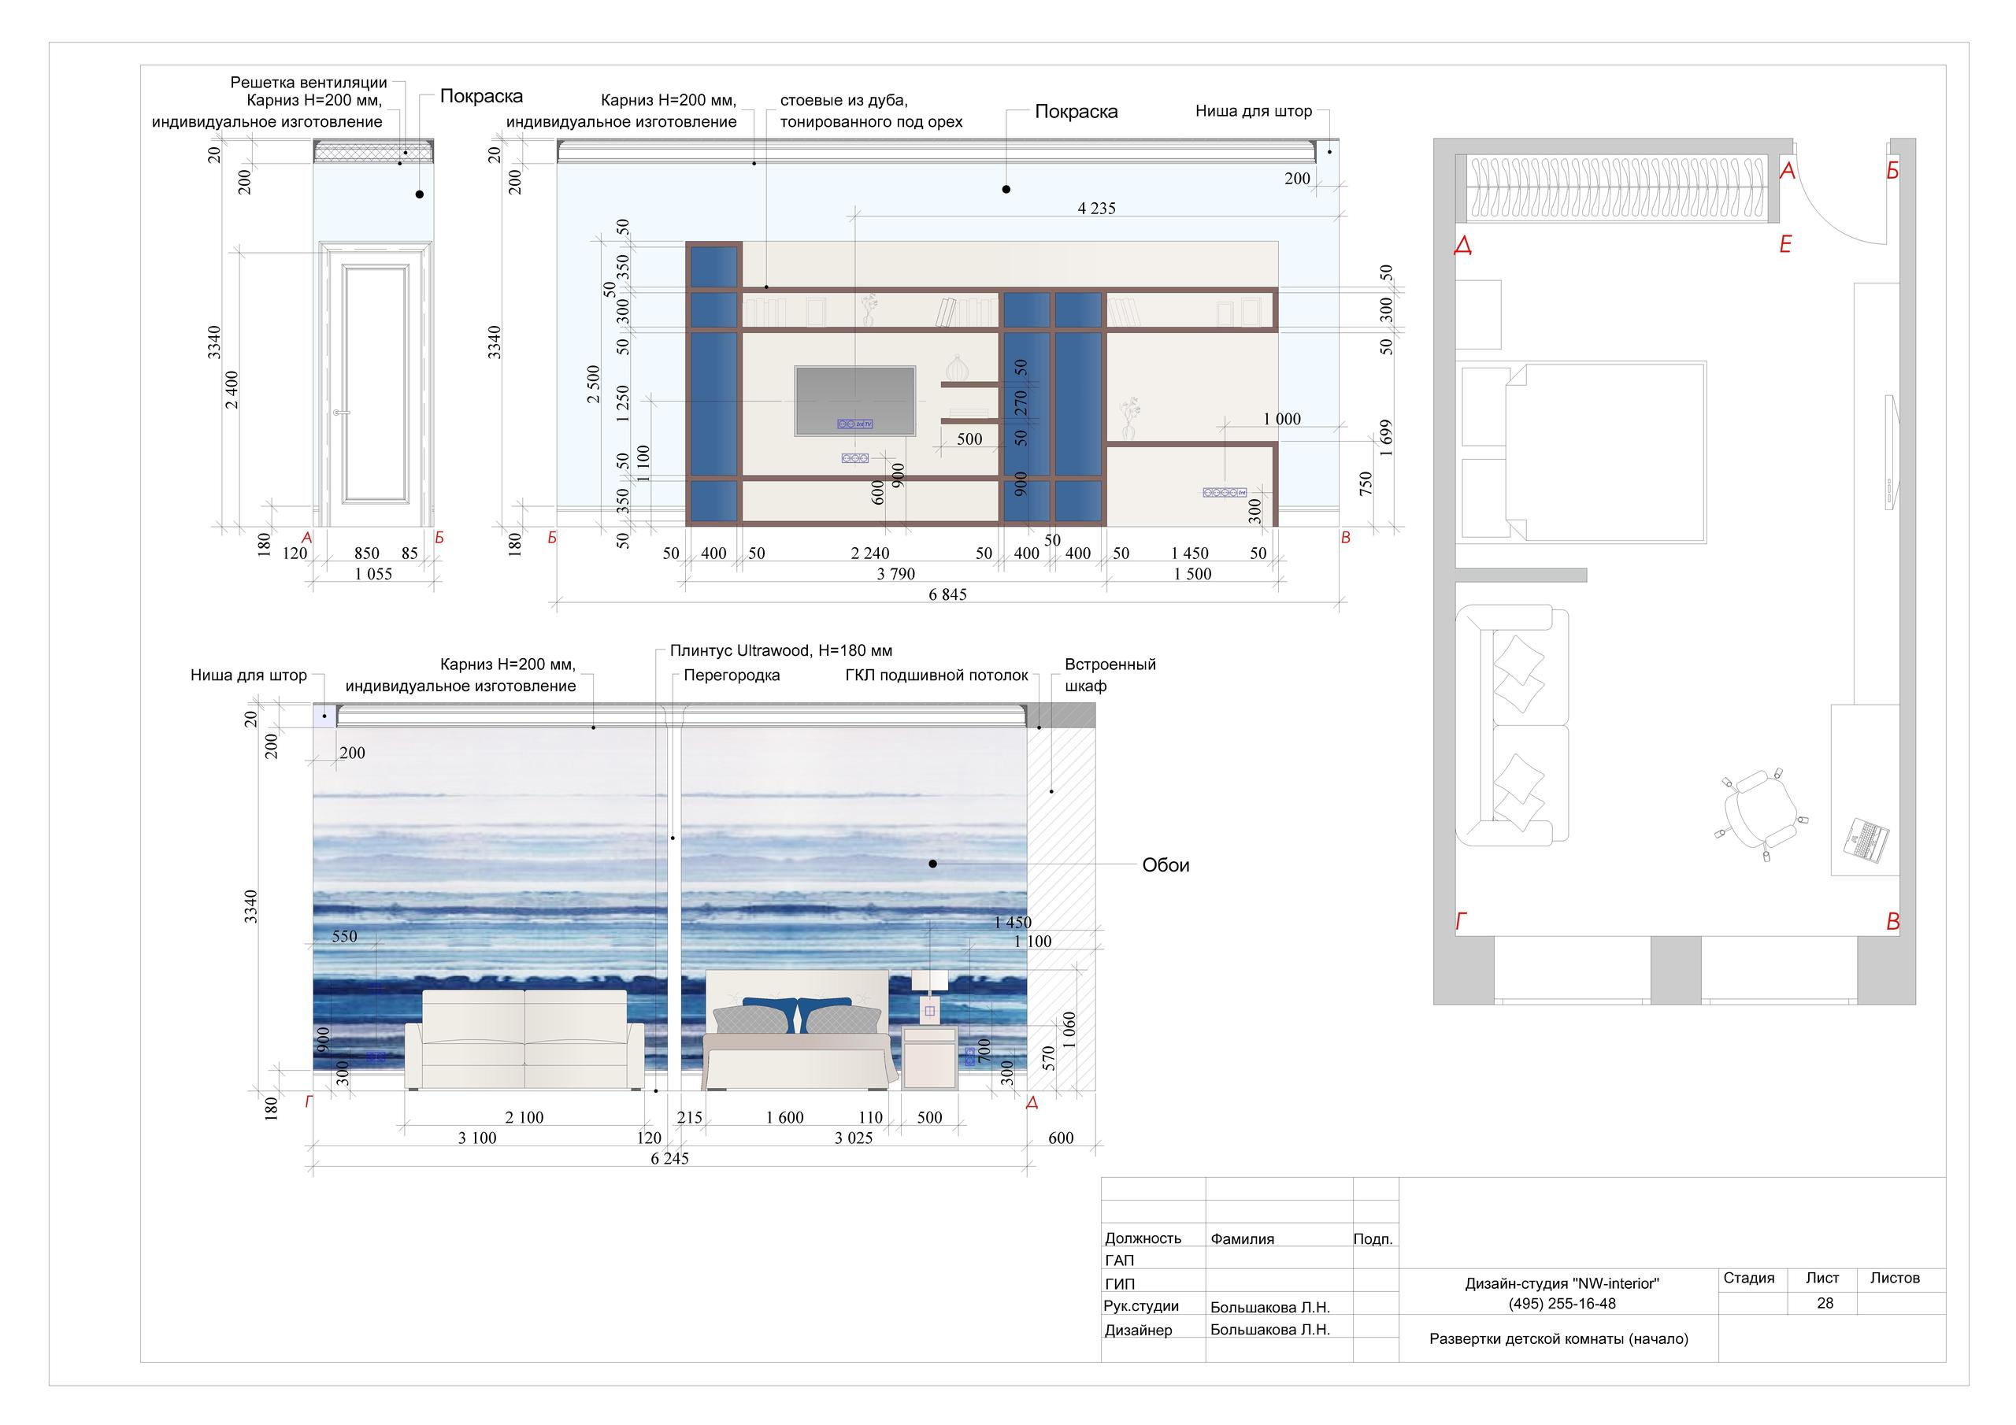Select the 'Дизайн-студия NW-interior' studio name
Viewport: 2016px width, 1425px height.
[x=1561, y=1282]
